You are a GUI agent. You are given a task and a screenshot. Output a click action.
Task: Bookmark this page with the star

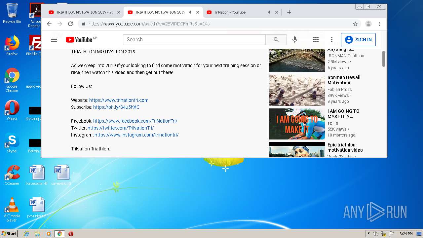[355, 24]
